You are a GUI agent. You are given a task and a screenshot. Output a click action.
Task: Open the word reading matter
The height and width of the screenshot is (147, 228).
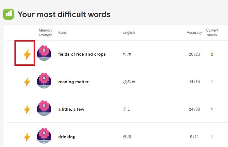[73, 82]
